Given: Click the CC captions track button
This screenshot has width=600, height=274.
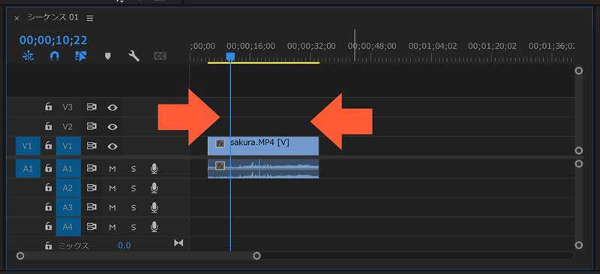Looking at the screenshot, I should tap(160, 56).
